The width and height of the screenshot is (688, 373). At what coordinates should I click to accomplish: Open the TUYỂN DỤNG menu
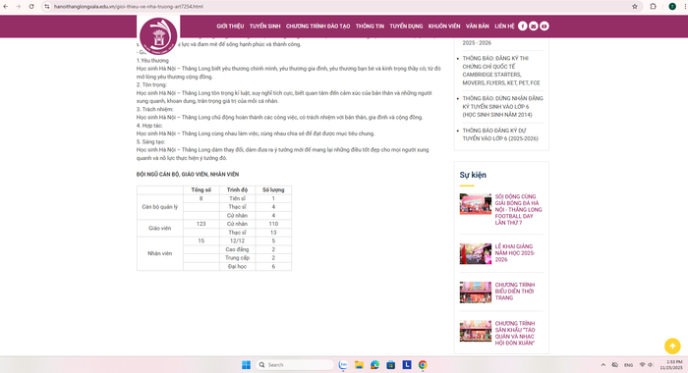point(406,27)
